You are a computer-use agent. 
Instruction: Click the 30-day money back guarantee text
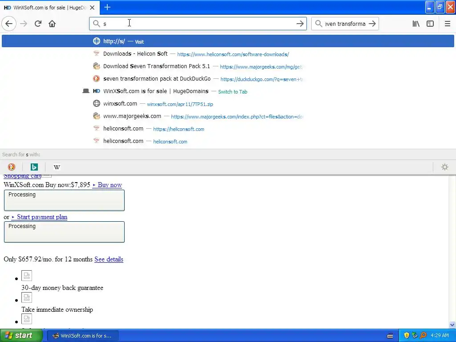point(62,288)
